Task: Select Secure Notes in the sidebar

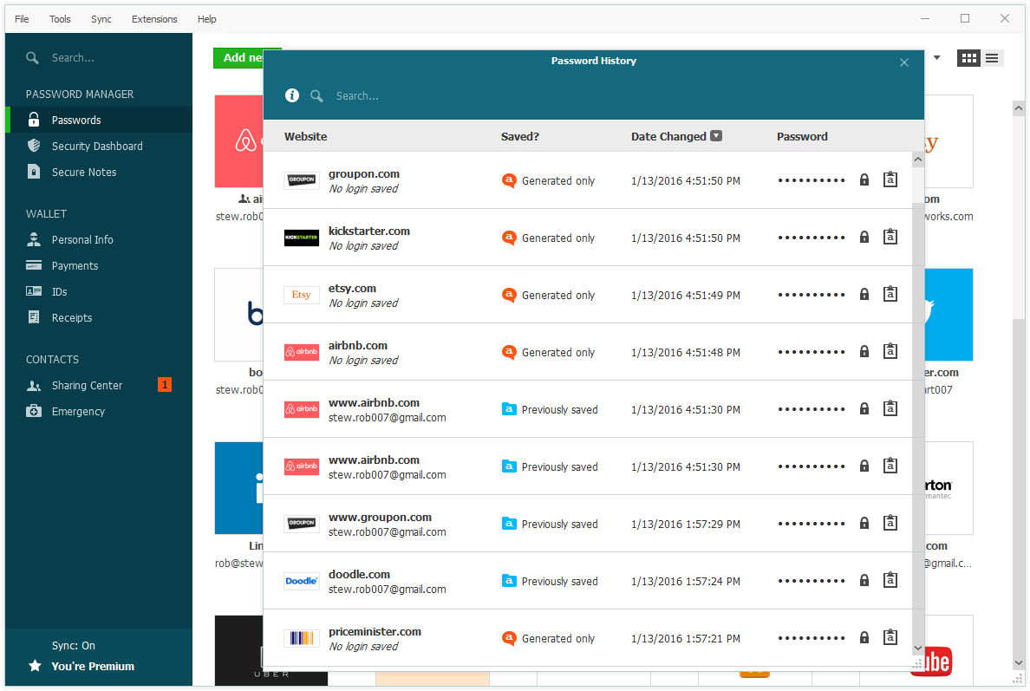Action: tap(84, 173)
